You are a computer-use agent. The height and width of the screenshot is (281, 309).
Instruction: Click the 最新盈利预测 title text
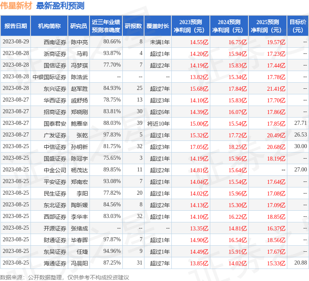coord(60,6)
